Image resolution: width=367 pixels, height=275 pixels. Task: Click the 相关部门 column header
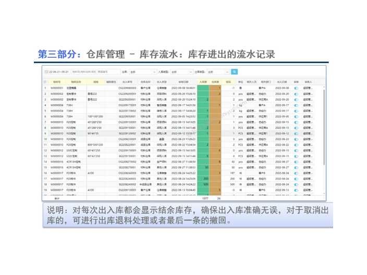265,82
